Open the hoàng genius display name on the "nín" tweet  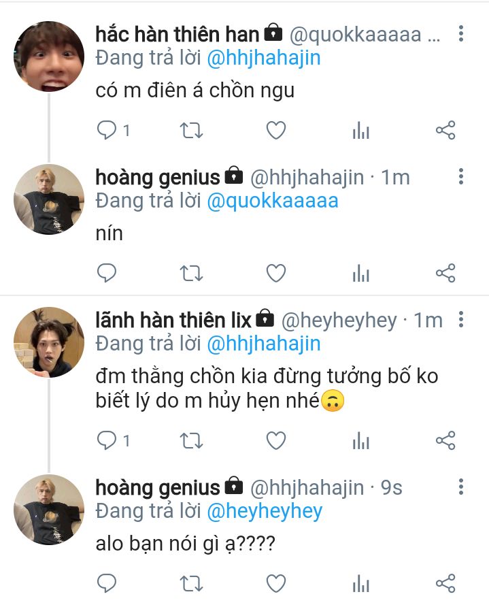(x=157, y=178)
